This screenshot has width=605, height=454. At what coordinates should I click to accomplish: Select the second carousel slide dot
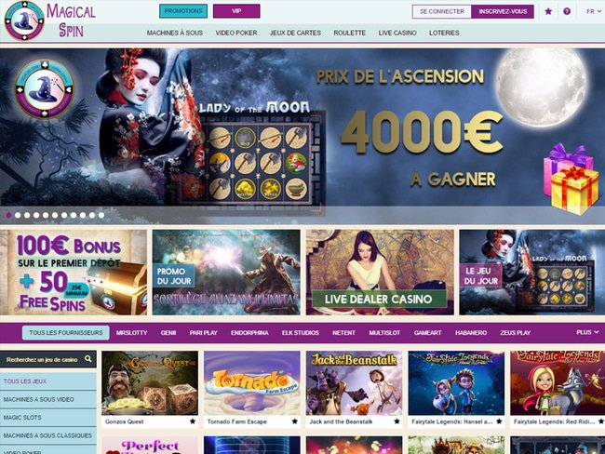[18, 215]
